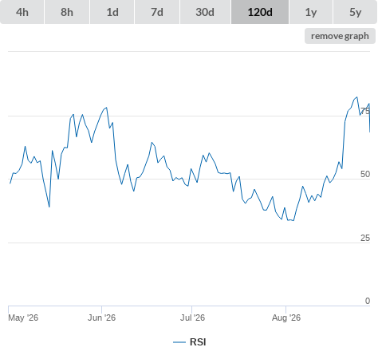Show the 5y time range
Viewport: 378px width, 363px height.
356,12
